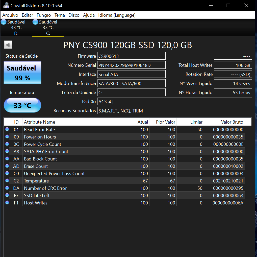257x257 pixels.
Task: Click the Letra da Unidade field
Action: 132,92
